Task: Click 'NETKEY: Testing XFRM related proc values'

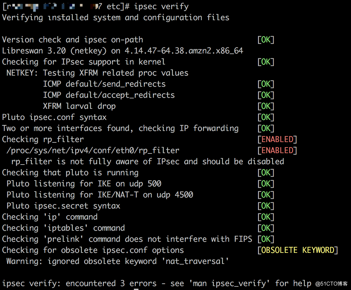Action: point(97,73)
